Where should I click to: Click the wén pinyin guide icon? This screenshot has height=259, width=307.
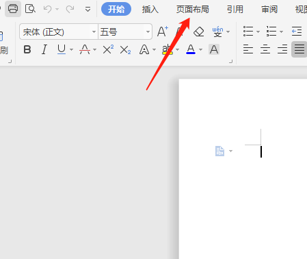pyautogui.click(x=217, y=32)
